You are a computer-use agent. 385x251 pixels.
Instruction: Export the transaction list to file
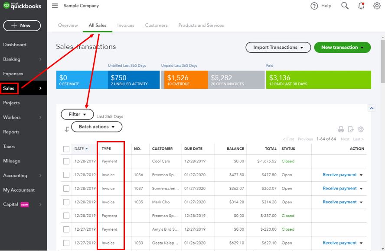(x=351, y=129)
